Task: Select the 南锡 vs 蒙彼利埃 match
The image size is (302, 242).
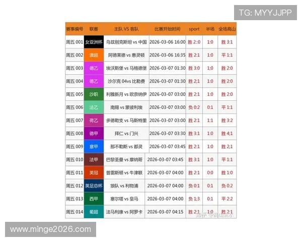Action: coord(126,107)
